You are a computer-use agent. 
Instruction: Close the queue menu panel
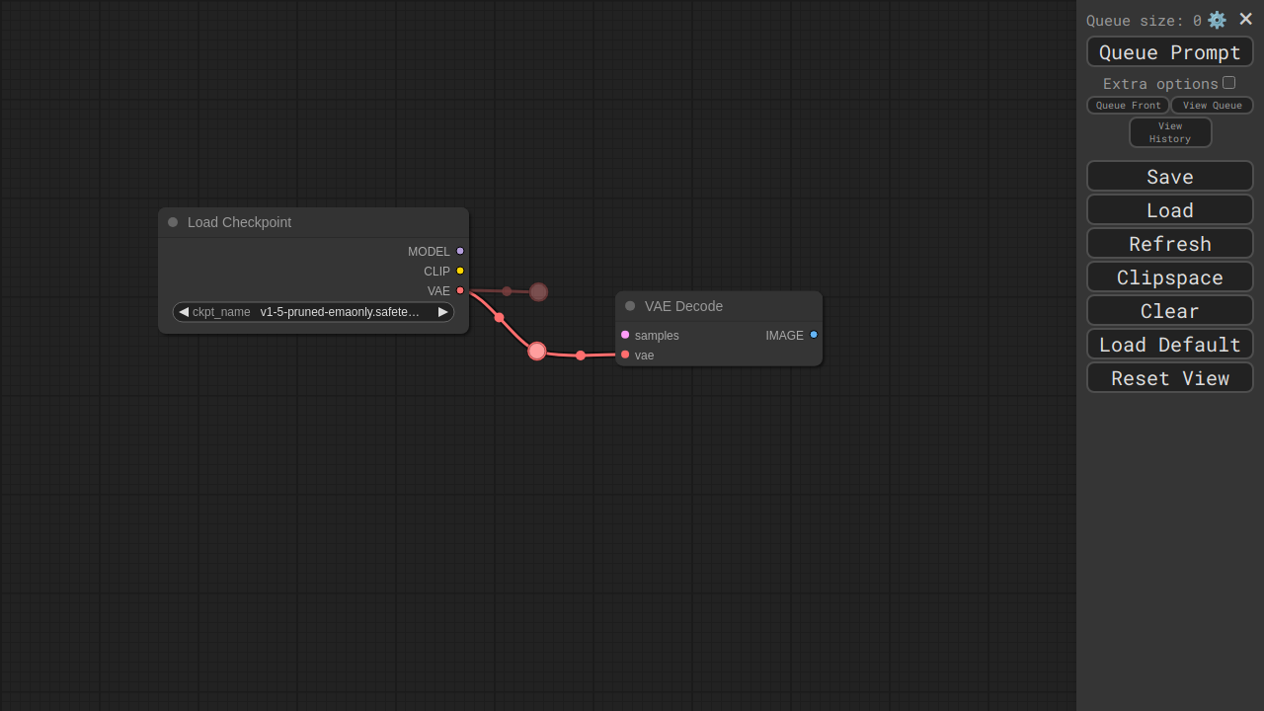[1245, 19]
